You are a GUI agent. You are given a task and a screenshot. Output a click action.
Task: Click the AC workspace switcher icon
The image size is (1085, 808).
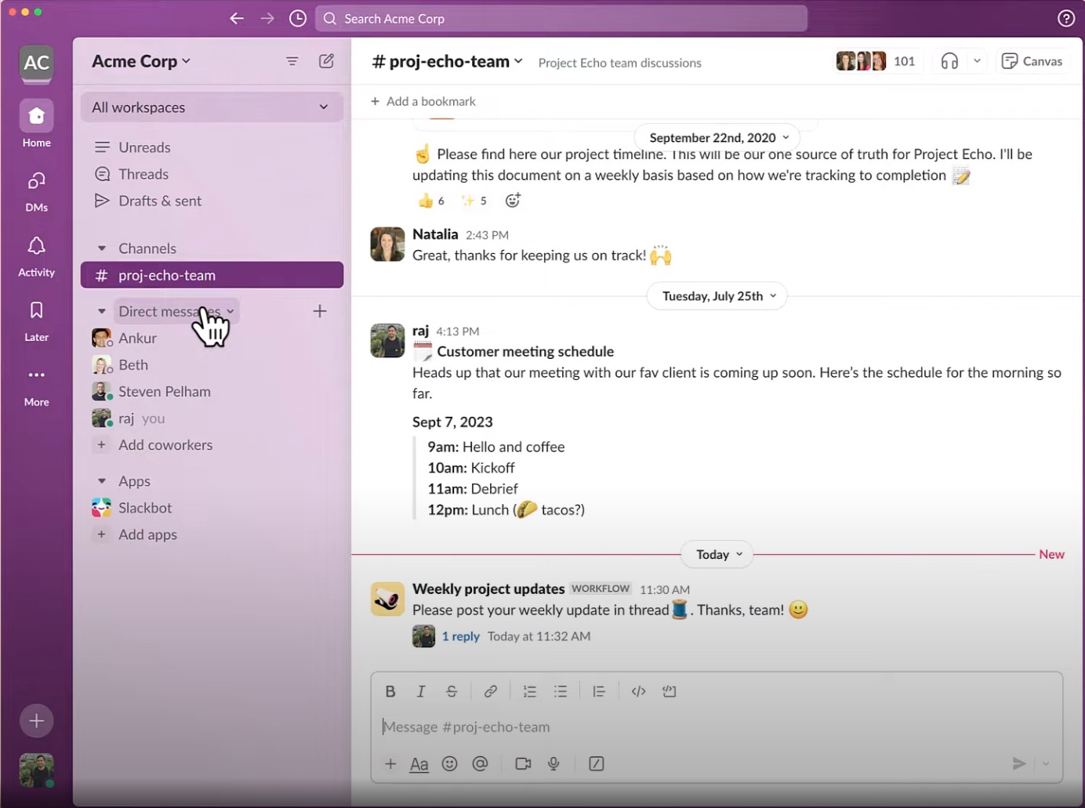37,63
